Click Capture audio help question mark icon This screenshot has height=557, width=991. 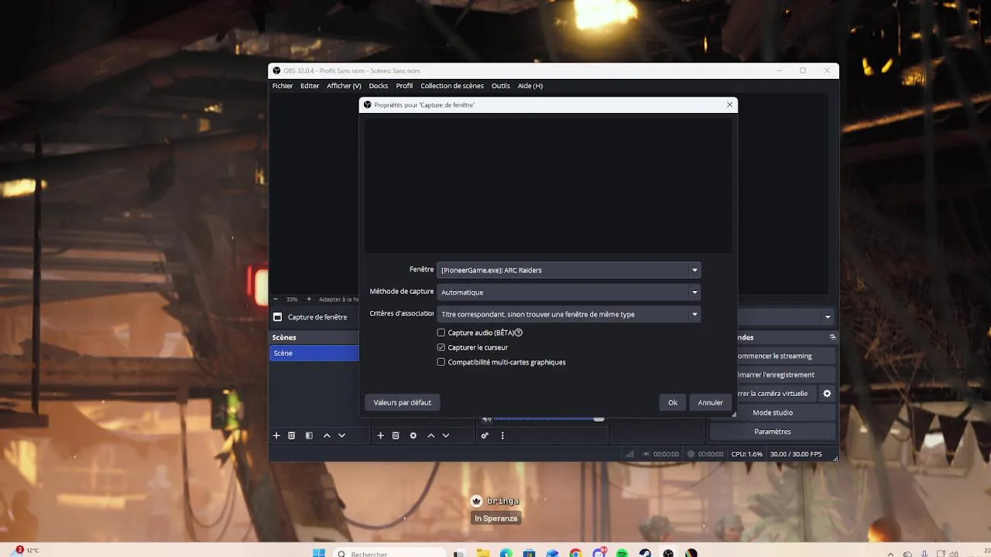(x=519, y=333)
